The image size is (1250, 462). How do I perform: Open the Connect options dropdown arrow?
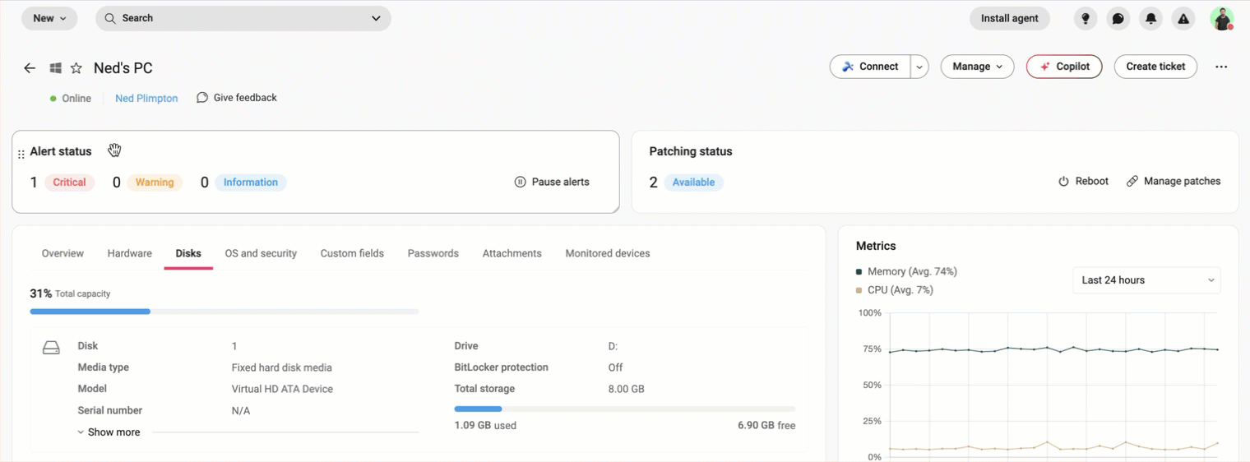(919, 67)
